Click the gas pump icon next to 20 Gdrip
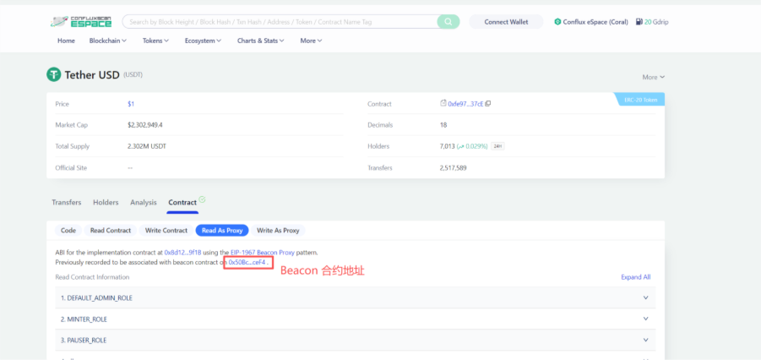Screen dimensions: 761x360 [639, 21]
